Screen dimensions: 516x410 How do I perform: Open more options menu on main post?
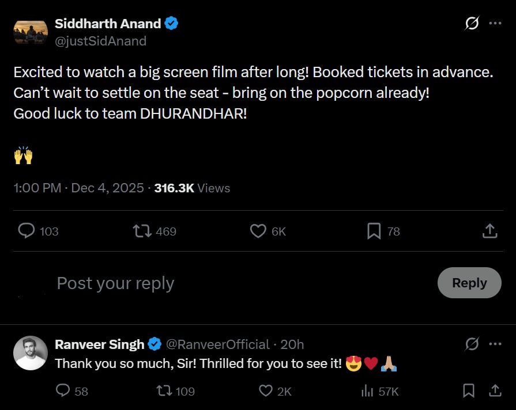[x=495, y=24]
